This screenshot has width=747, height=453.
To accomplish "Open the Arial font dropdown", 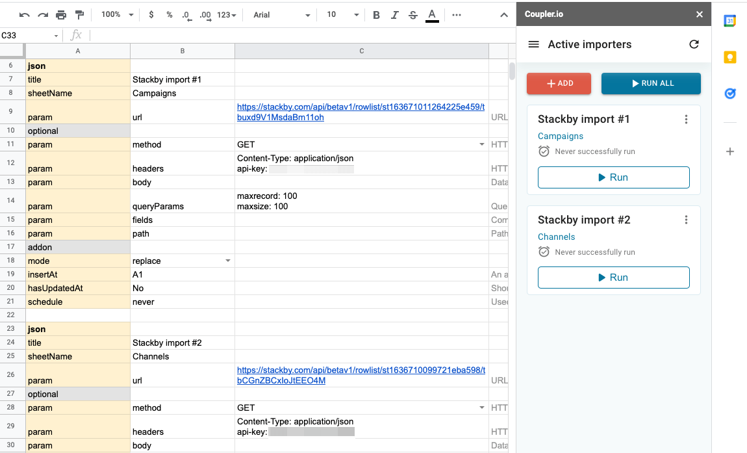I will pos(281,15).
